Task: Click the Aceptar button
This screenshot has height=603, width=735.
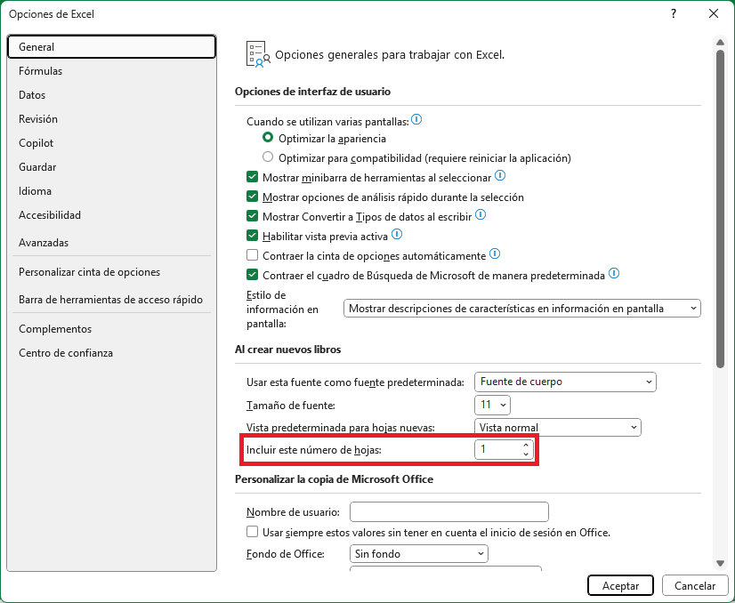Action: (620, 585)
